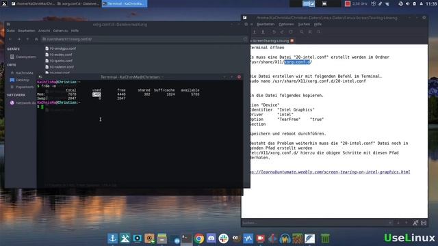Open Hilfe menu in file manager
The width and height of the screenshot is (438, 246).
pyautogui.click(x=75, y=31)
